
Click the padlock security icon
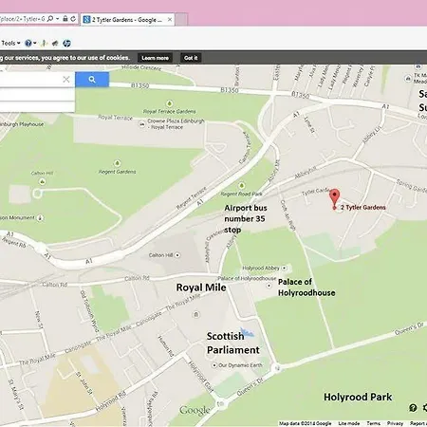pos(65,19)
